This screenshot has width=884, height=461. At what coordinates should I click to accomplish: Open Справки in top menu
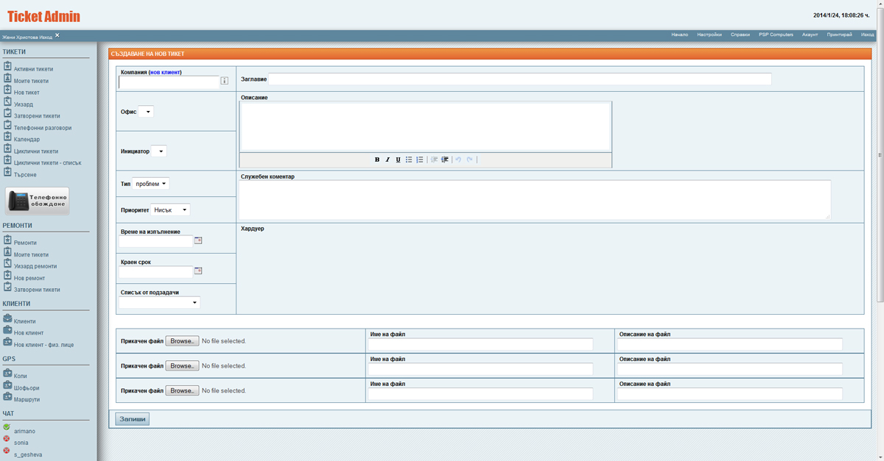point(740,35)
